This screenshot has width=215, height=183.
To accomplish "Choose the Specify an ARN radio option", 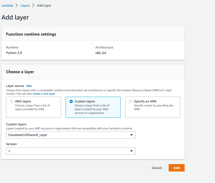I will [x=131, y=102].
